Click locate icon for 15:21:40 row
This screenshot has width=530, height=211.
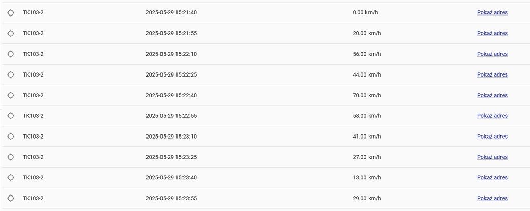pyautogui.click(x=11, y=12)
